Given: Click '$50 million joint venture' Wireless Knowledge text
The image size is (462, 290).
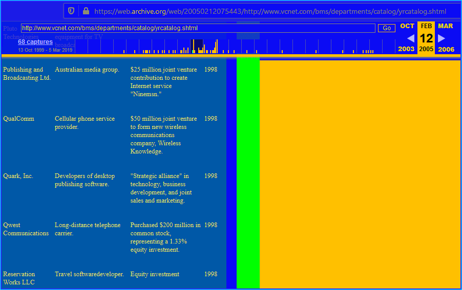Looking at the screenshot, I should 164,135.
